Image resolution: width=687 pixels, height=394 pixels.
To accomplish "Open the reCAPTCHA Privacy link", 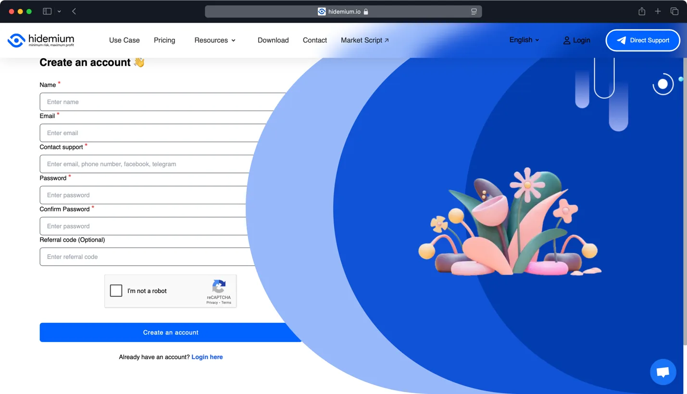I will (212, 303).
